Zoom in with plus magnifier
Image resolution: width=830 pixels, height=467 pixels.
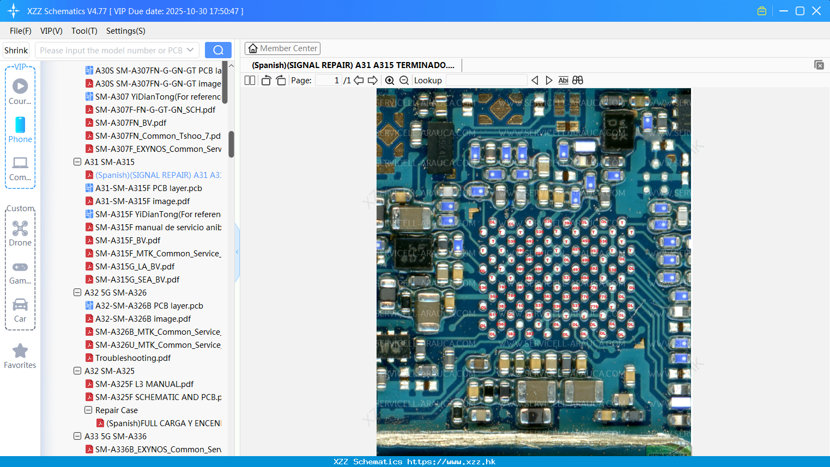pyautogui.click(x=390, y=80)
